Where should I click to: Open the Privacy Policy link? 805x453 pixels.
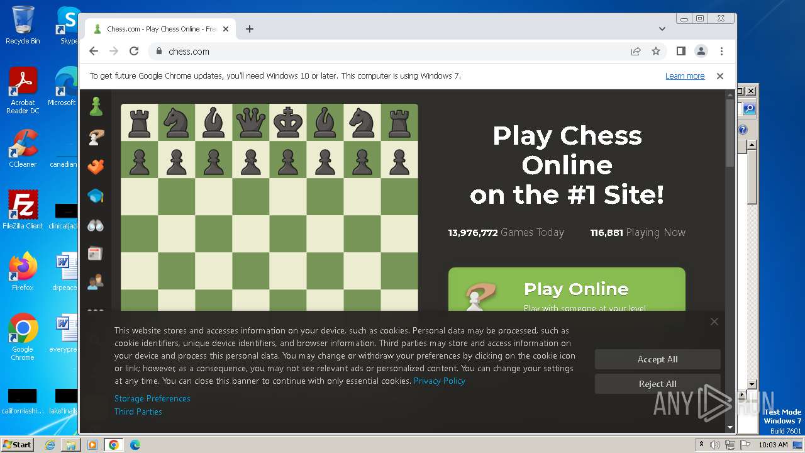tap(439, 381)
